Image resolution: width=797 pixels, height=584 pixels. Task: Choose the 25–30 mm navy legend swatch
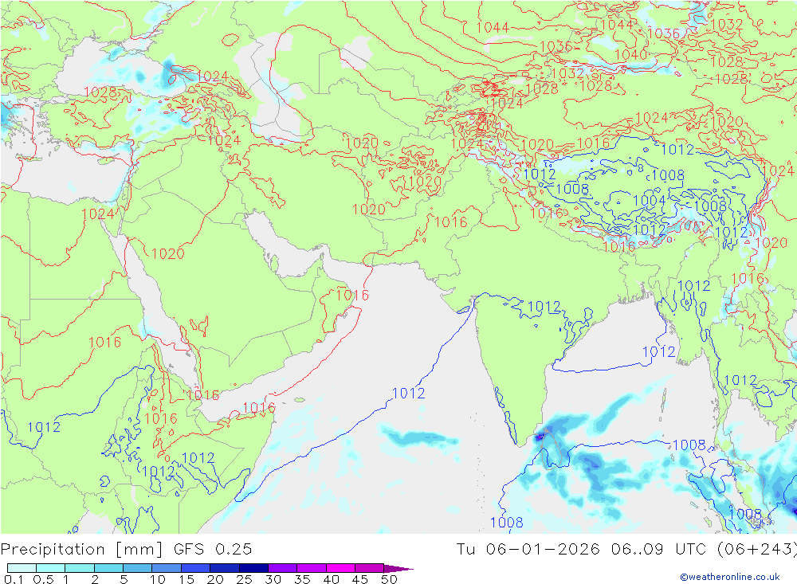coord(253,568)
